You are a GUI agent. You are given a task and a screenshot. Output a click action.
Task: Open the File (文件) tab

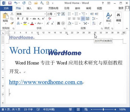6,8
